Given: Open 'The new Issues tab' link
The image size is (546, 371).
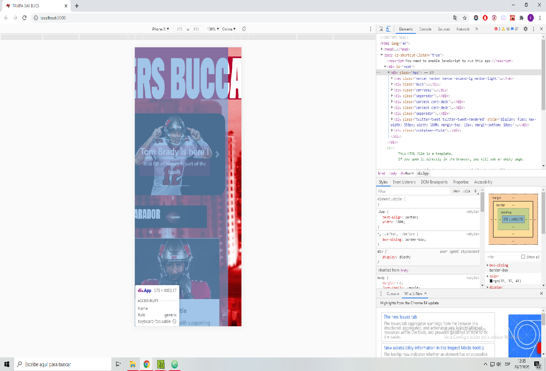Looking at the screenshot, I should click(x=400, y=317).
